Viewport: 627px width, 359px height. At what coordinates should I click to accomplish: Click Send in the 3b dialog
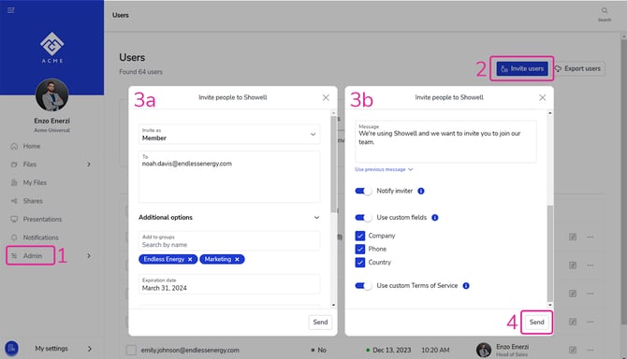pos(536,323)
